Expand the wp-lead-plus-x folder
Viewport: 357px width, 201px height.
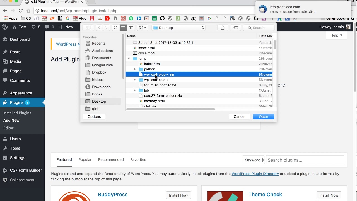pos(135,80)
